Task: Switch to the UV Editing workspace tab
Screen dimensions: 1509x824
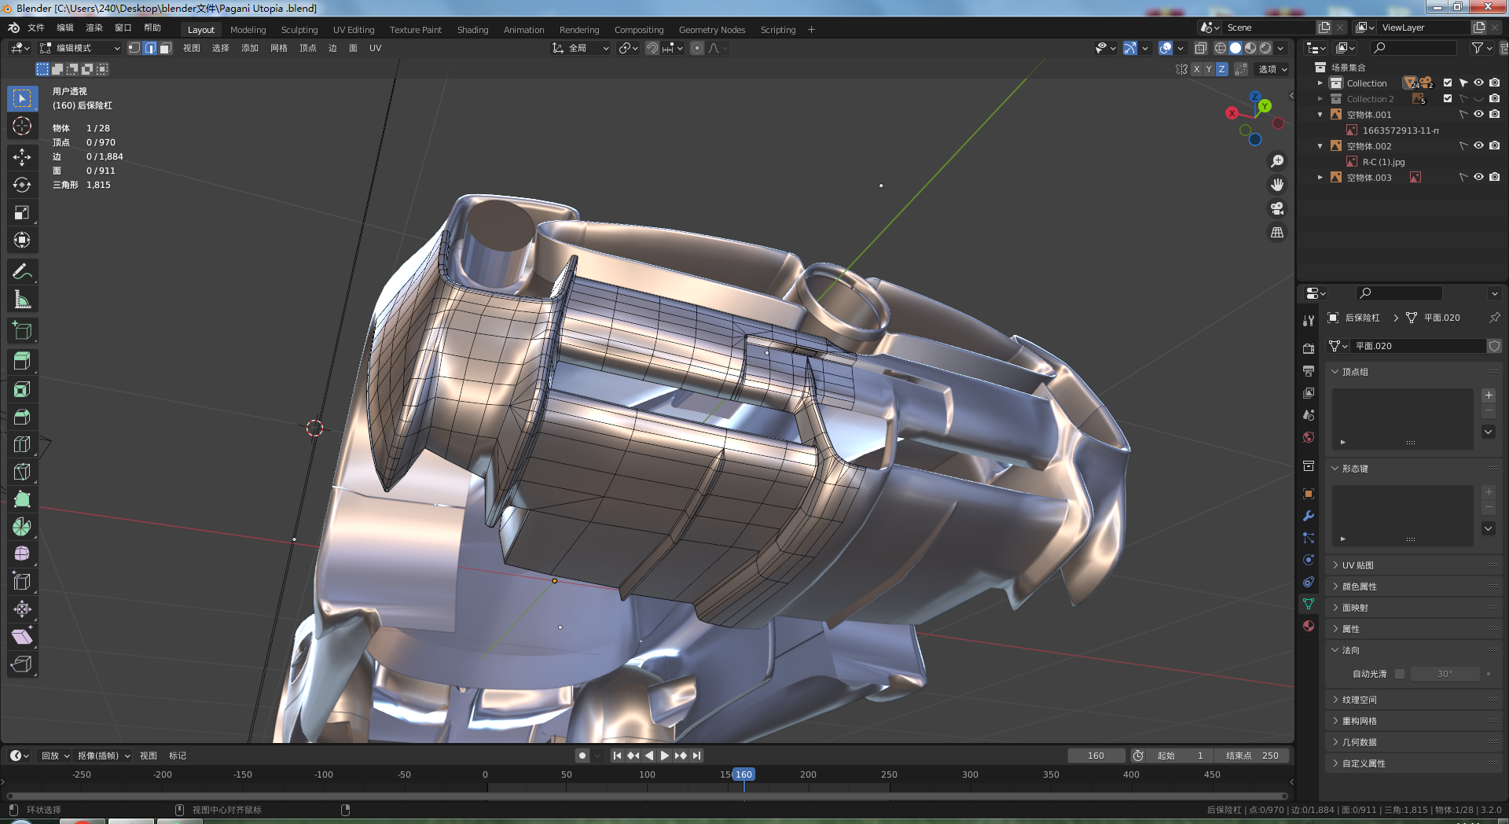Action: click(x=354, y=30)
